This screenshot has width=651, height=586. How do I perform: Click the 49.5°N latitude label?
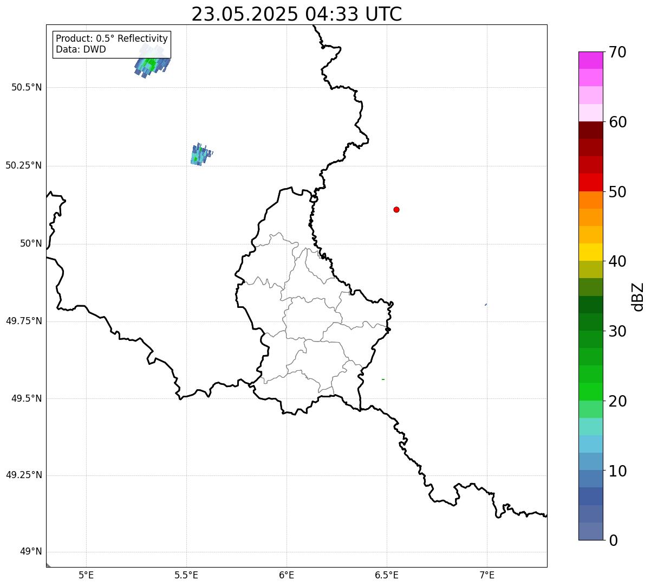27,398
